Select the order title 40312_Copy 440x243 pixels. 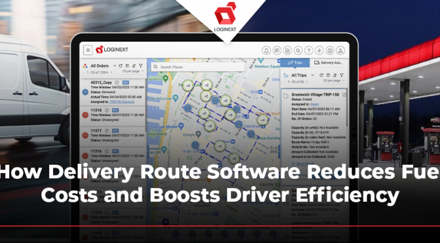101,82
